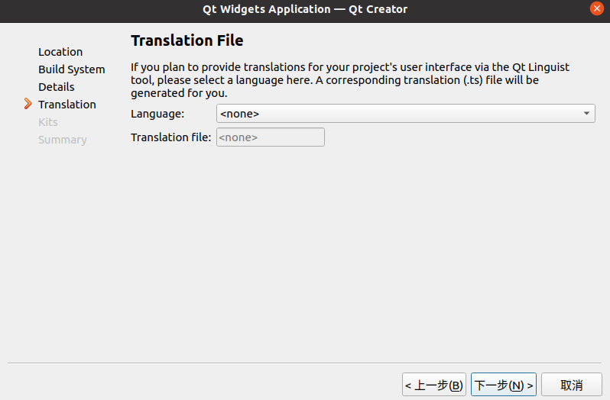Select the current Translation step
This screenshot has width=610, height=400.
pyautogui.click(x=67, y=104)
